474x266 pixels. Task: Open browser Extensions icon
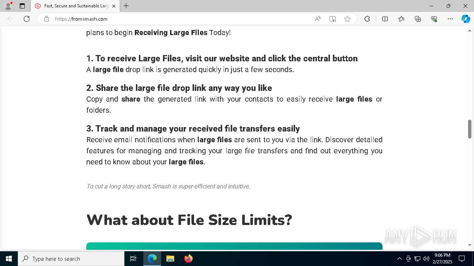click(x=367, y=19)
